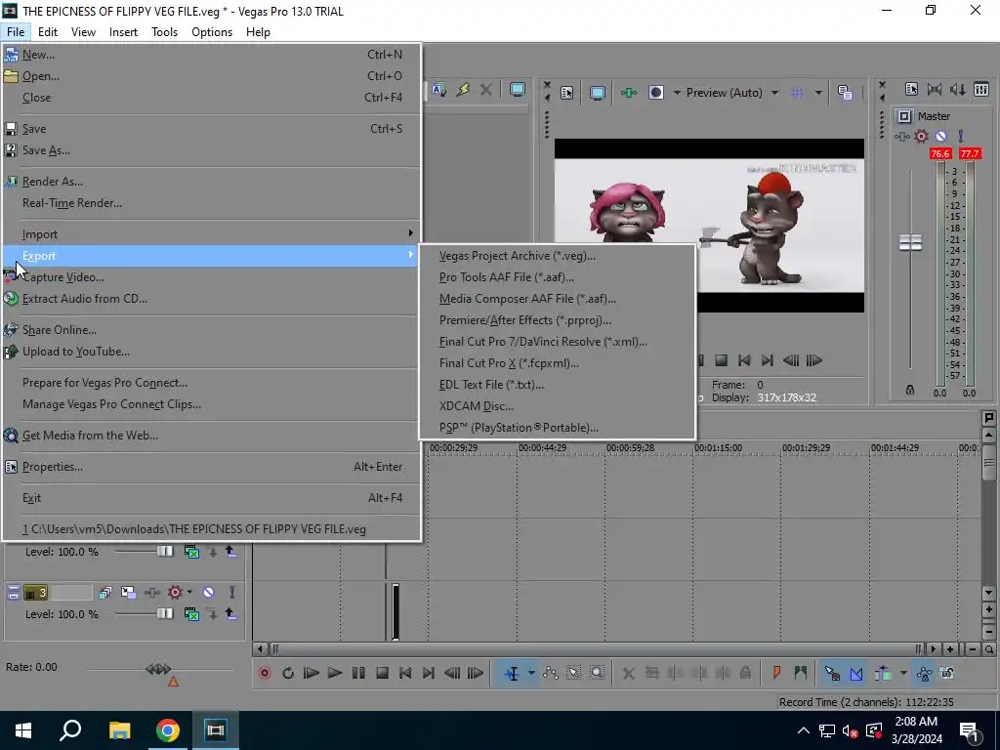Open Preview (Auto) quality dropdown
This screenshot has width=1000, height=750.
tap(732, 93)
